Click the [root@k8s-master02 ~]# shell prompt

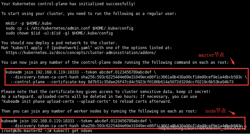26,131
